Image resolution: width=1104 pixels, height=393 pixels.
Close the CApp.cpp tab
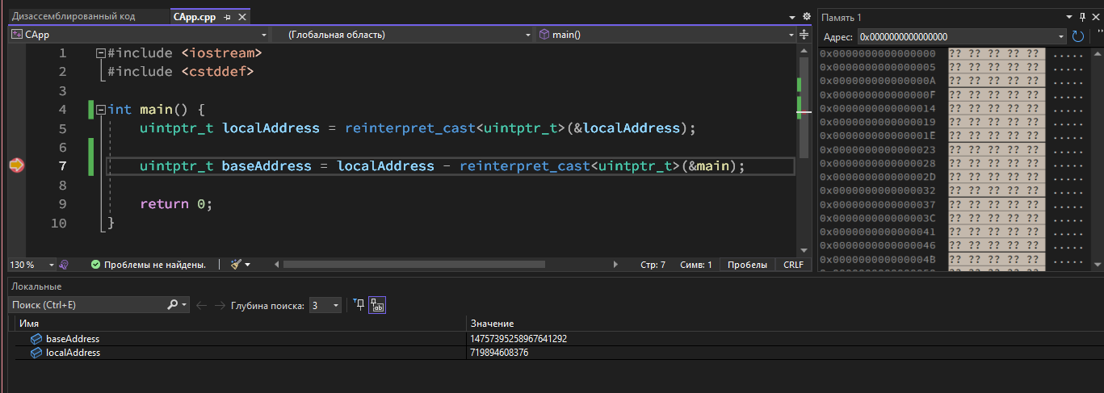241,17
